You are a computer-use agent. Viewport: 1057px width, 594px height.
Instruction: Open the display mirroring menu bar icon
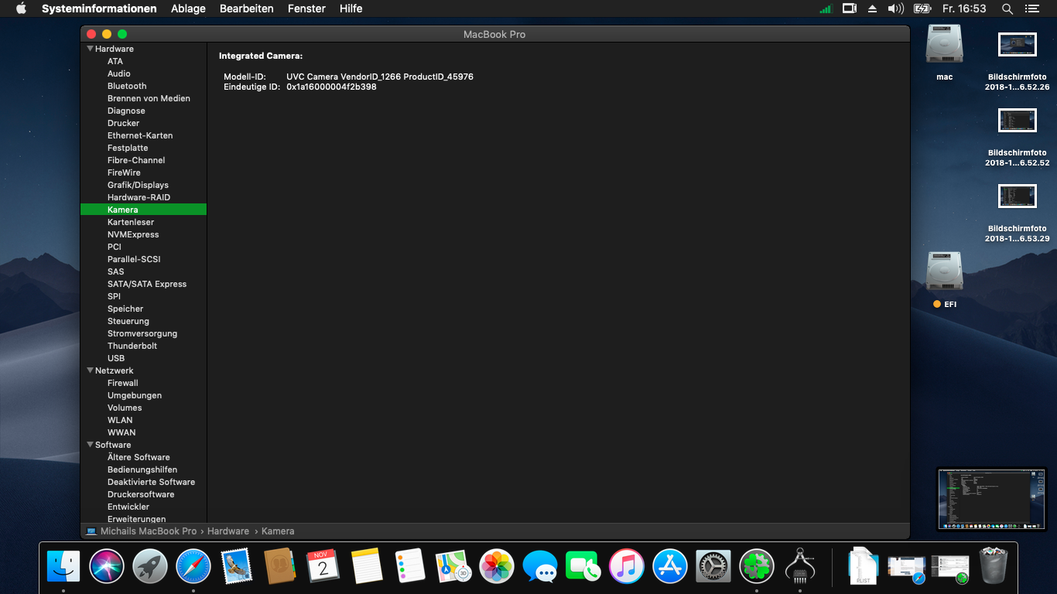pyautogui.click(x=849, y=9)
